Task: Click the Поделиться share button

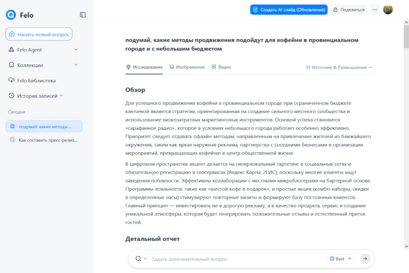Action: point(348,10)
